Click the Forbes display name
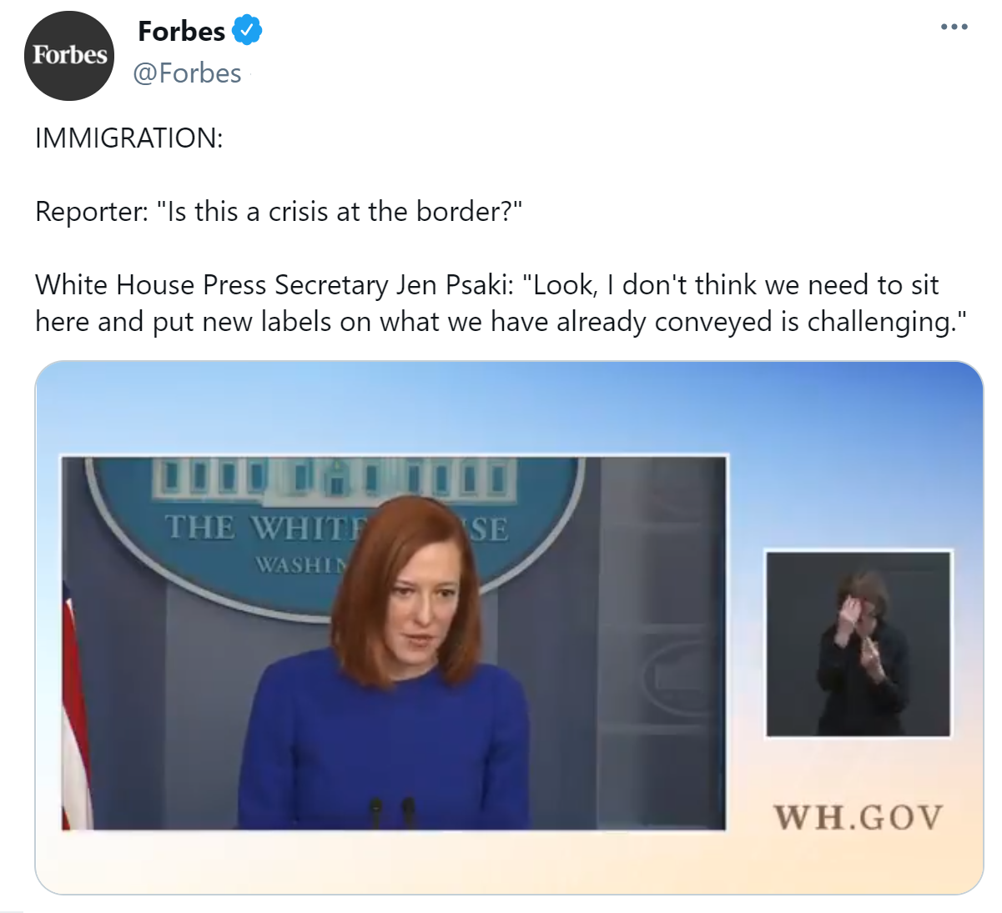Screen dimensions: 1002x913 click(181, 31)
